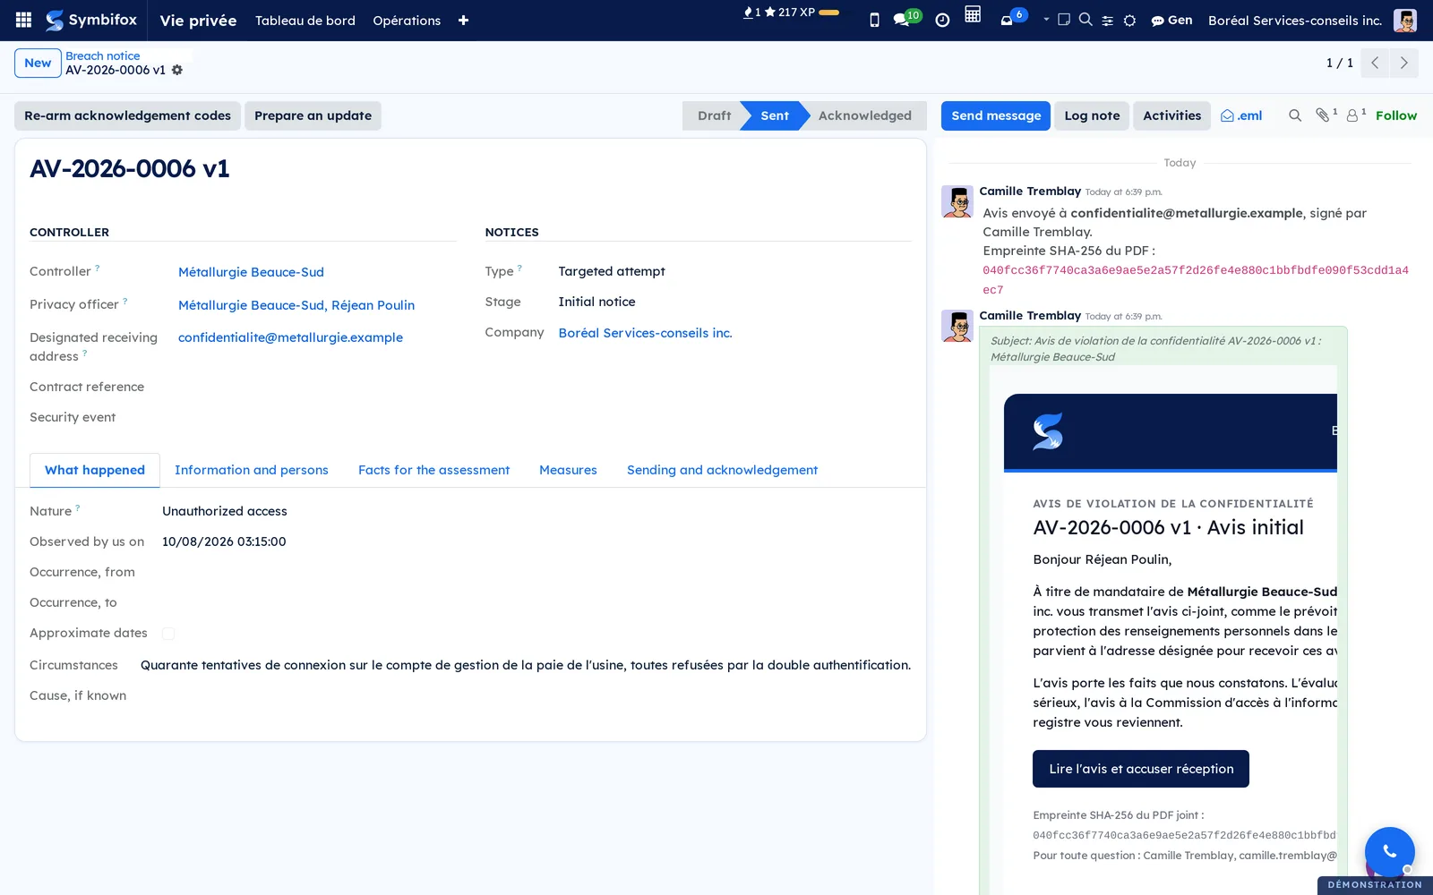
Task: Open the Facts for the assessment tab
Action: click(x=433, y=470)
